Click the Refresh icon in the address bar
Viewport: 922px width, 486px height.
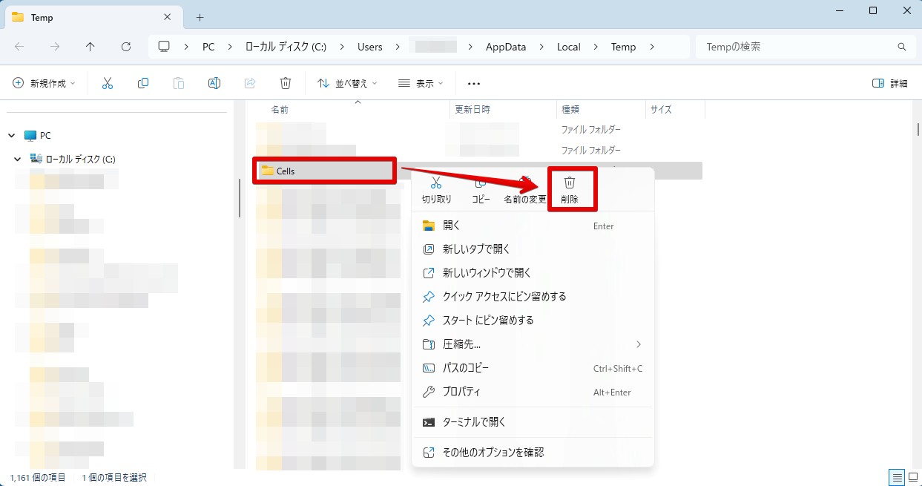pyautogui.click(x=126, y=46)
